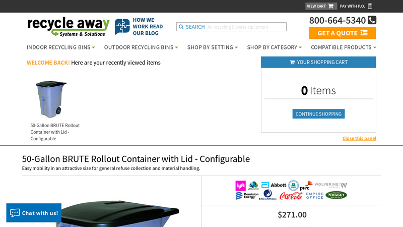Click the search magnifier icon

[181, 27]
